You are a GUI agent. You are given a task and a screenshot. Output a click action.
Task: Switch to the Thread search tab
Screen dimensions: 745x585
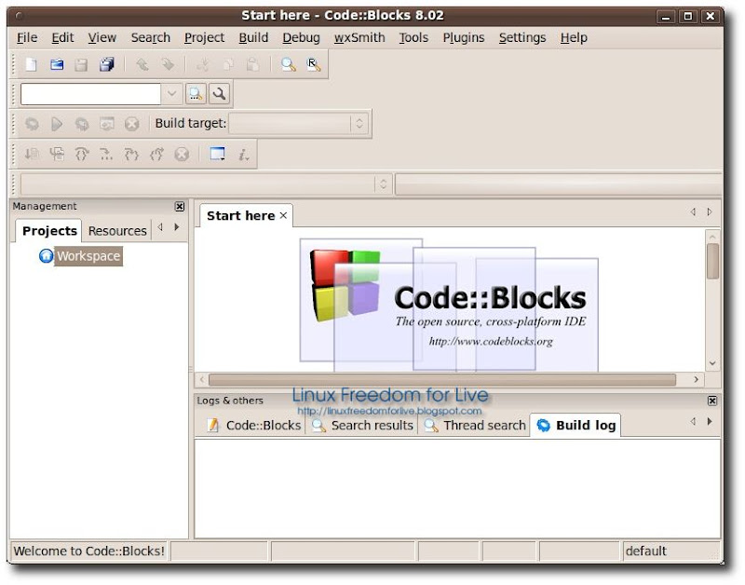pyautogui.click(x=475, y=426)
